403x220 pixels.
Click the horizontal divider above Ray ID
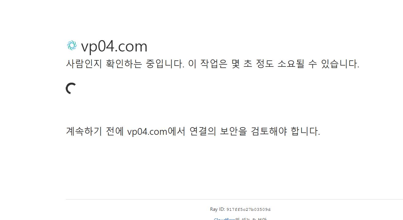[x=234, y=199]
